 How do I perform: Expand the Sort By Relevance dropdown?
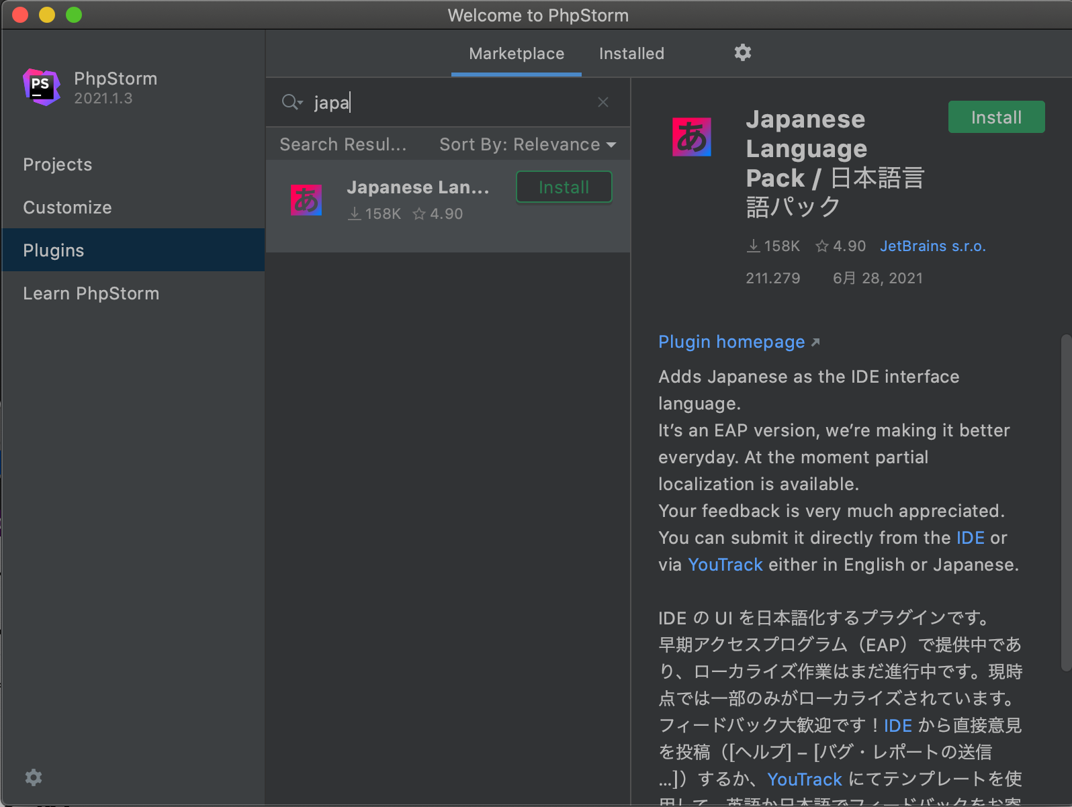(527, 144)
